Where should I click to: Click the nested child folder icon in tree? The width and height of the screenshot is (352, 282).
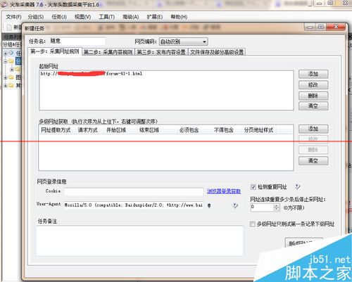18,69
